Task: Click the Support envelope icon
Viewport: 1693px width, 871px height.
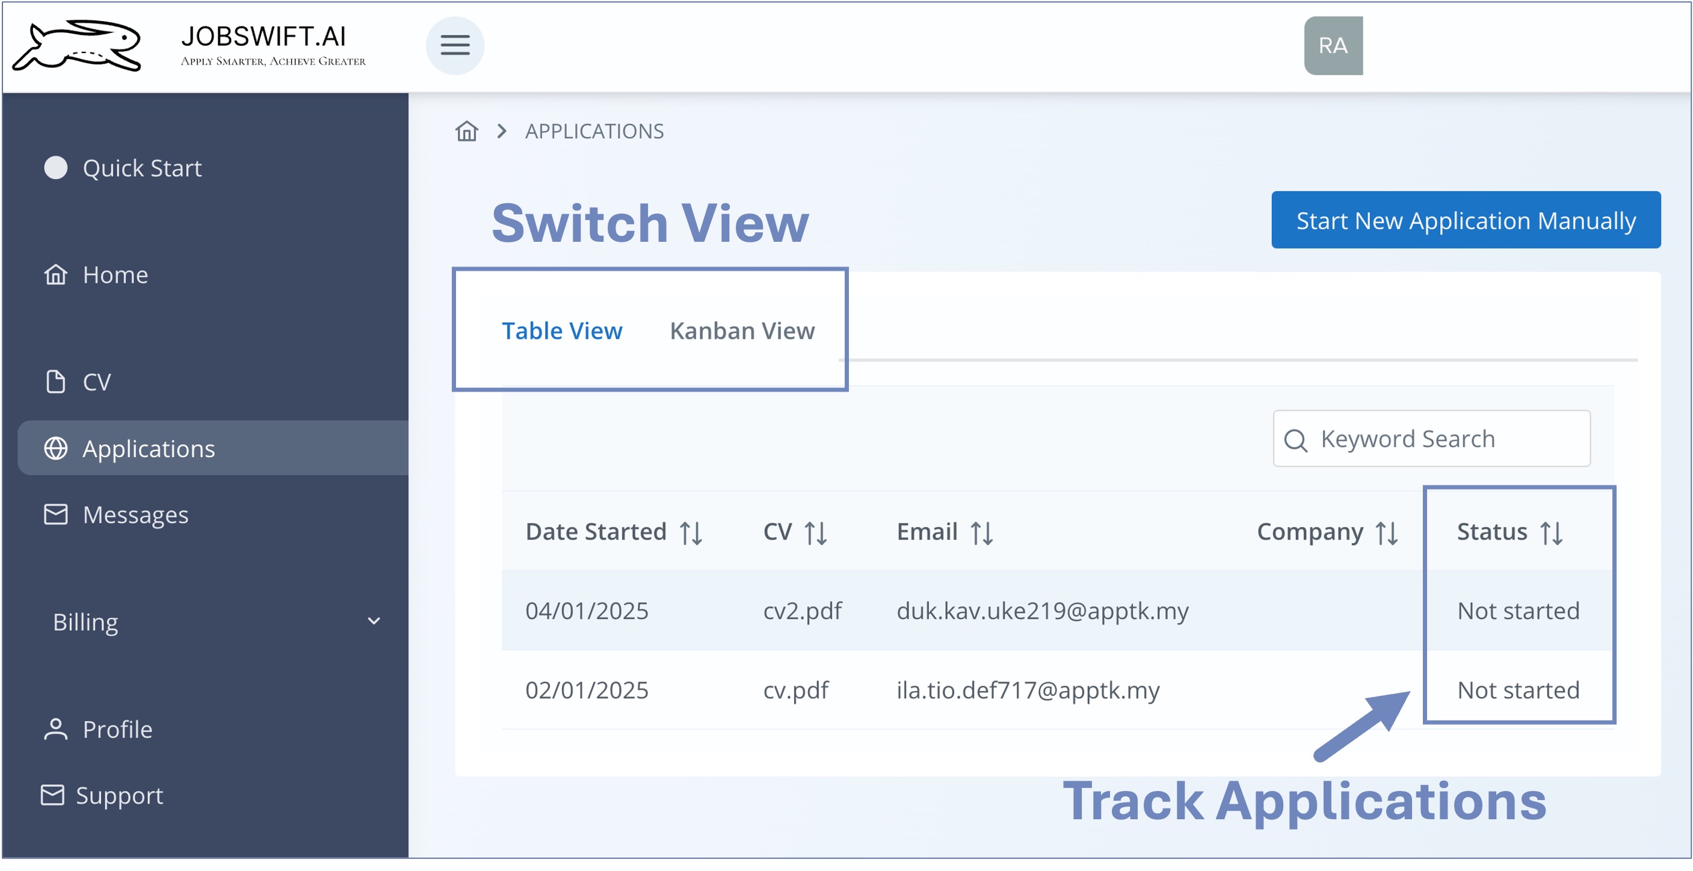Action: pos(52,795)
